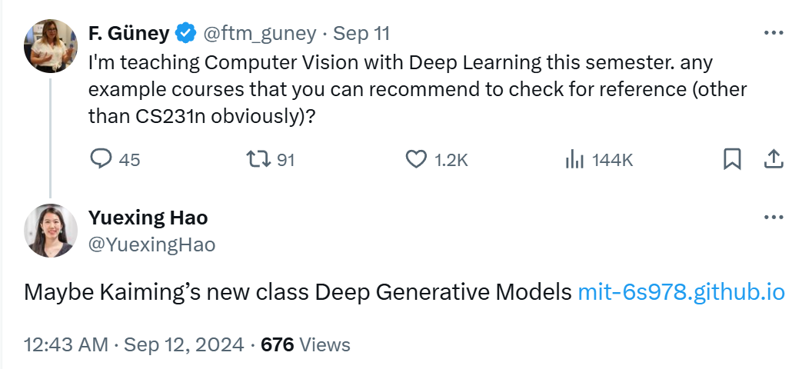802x369 pixels.
Task: Click the blue verified badge
Action: point(185,34)
